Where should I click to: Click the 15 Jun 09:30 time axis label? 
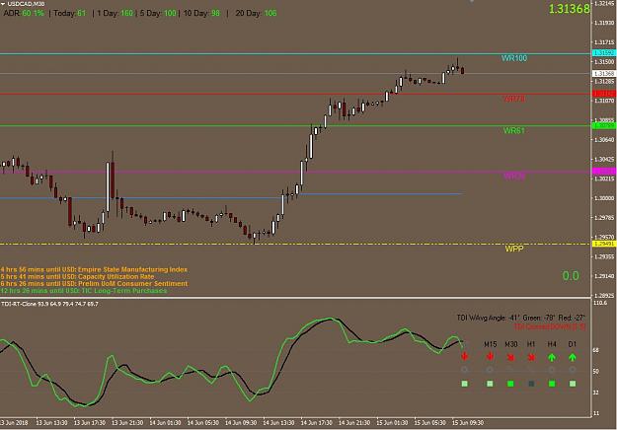pyautogui.click(x=468, y=423)
